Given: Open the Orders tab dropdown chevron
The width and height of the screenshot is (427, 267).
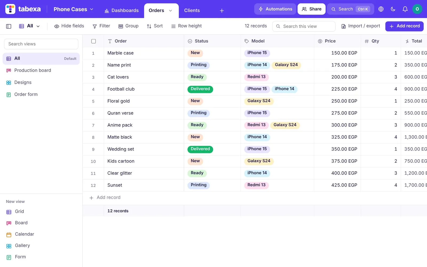Looking at the screenshot, I should point(171,11).
